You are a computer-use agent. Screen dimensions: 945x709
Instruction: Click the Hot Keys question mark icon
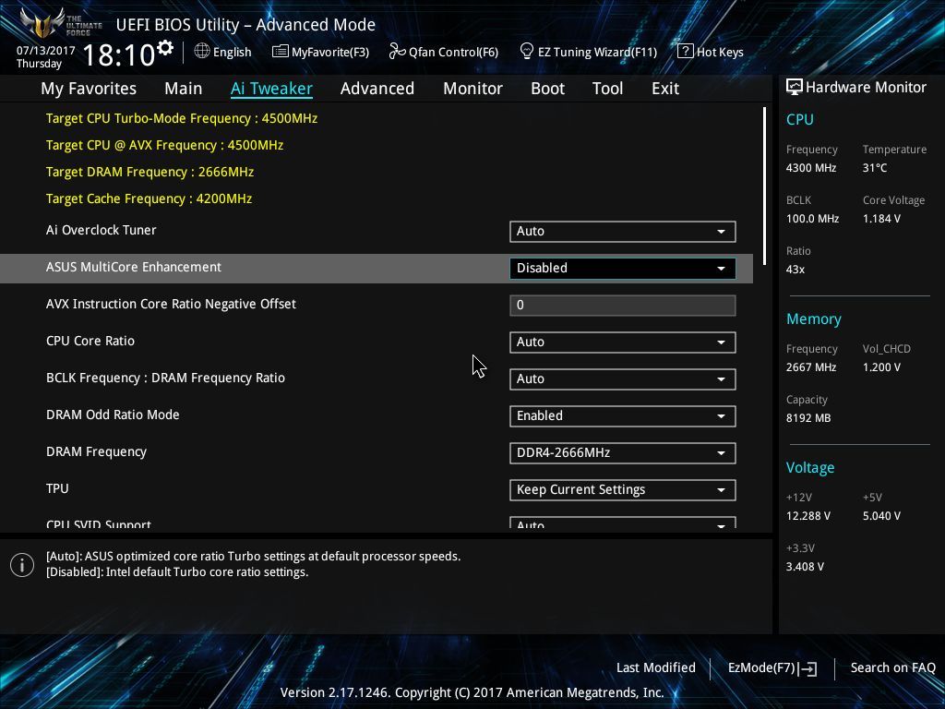point(686,52)
